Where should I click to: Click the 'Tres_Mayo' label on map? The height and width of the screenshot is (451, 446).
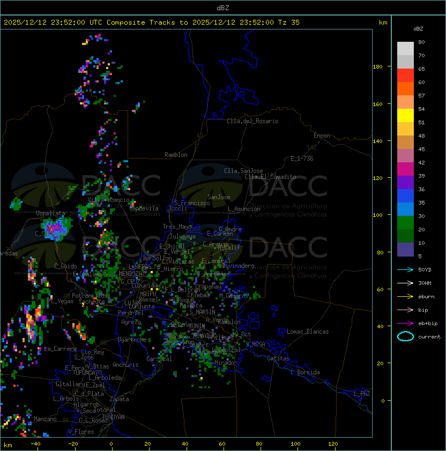[177, 227]
